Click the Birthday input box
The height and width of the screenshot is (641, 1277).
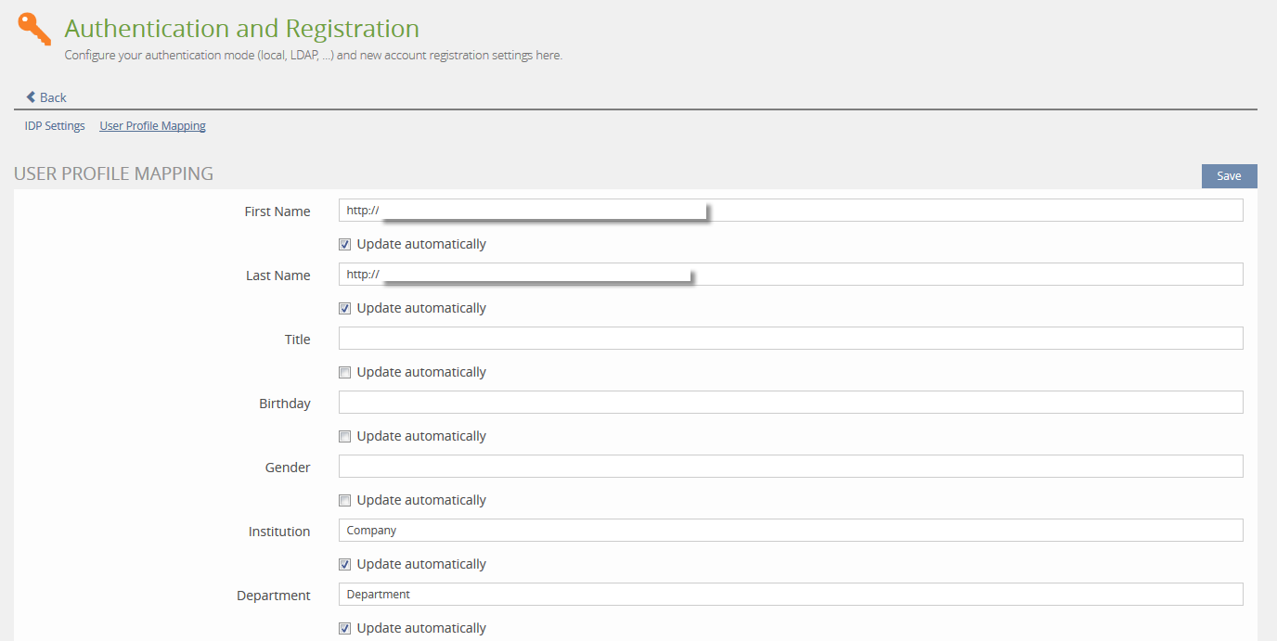790,403
